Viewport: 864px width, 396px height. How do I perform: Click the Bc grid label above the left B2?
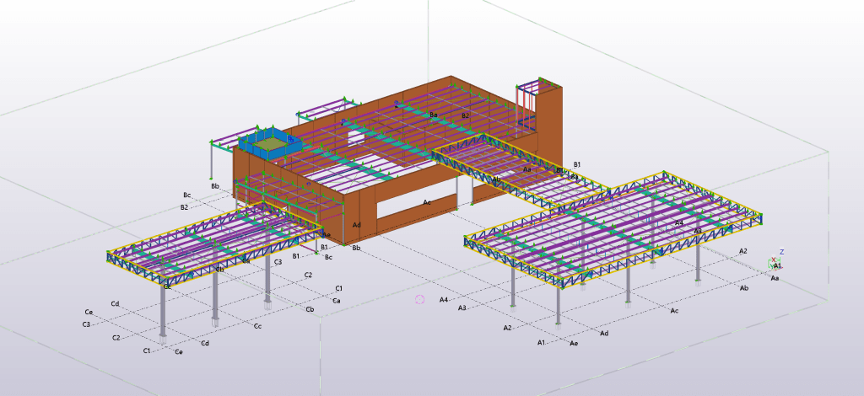tap(186, 195)
